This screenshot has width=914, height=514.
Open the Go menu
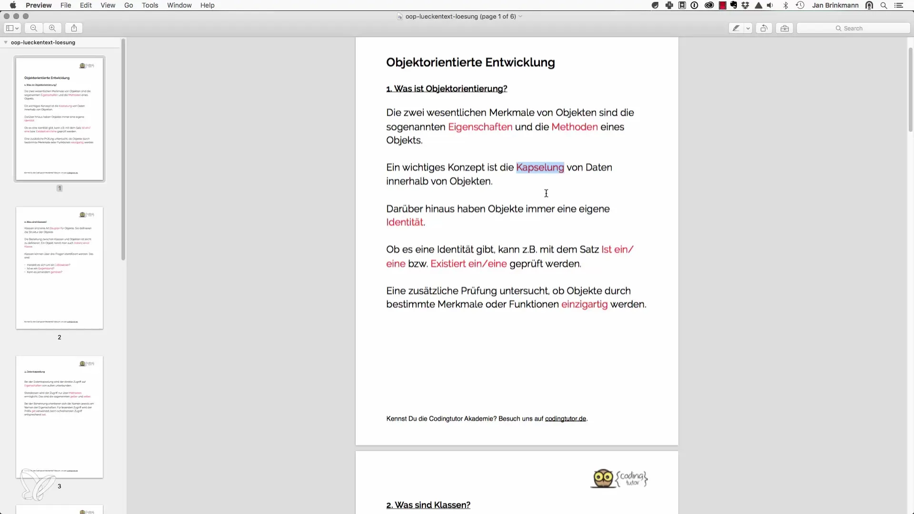pyautogui.click(x=129, y=5)
